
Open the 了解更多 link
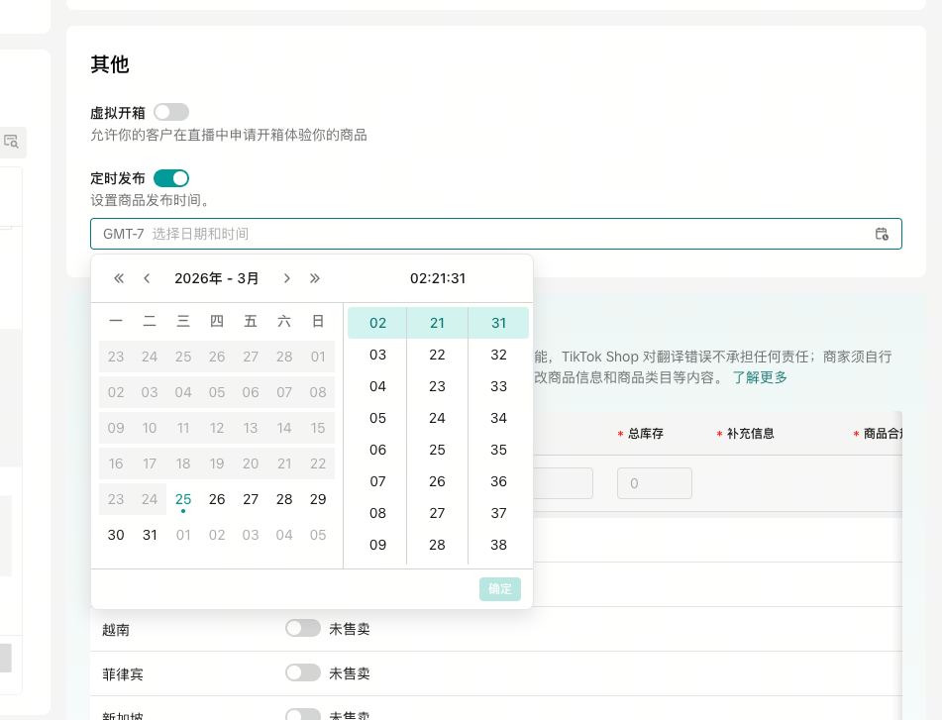(x=760, y=377)
